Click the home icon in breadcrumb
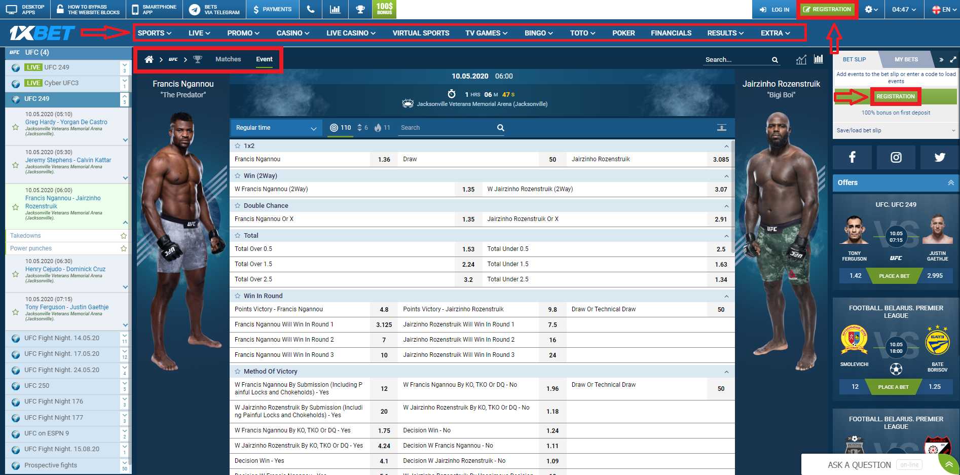Screen dimensions: 960x475 point(149,59)
